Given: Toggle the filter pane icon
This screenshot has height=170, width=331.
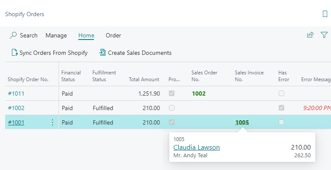Looking at the screenshot, I should [324, 35].
